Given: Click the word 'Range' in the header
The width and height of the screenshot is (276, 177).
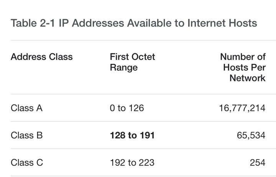Looking at the screenshot, I should point(124,68).
